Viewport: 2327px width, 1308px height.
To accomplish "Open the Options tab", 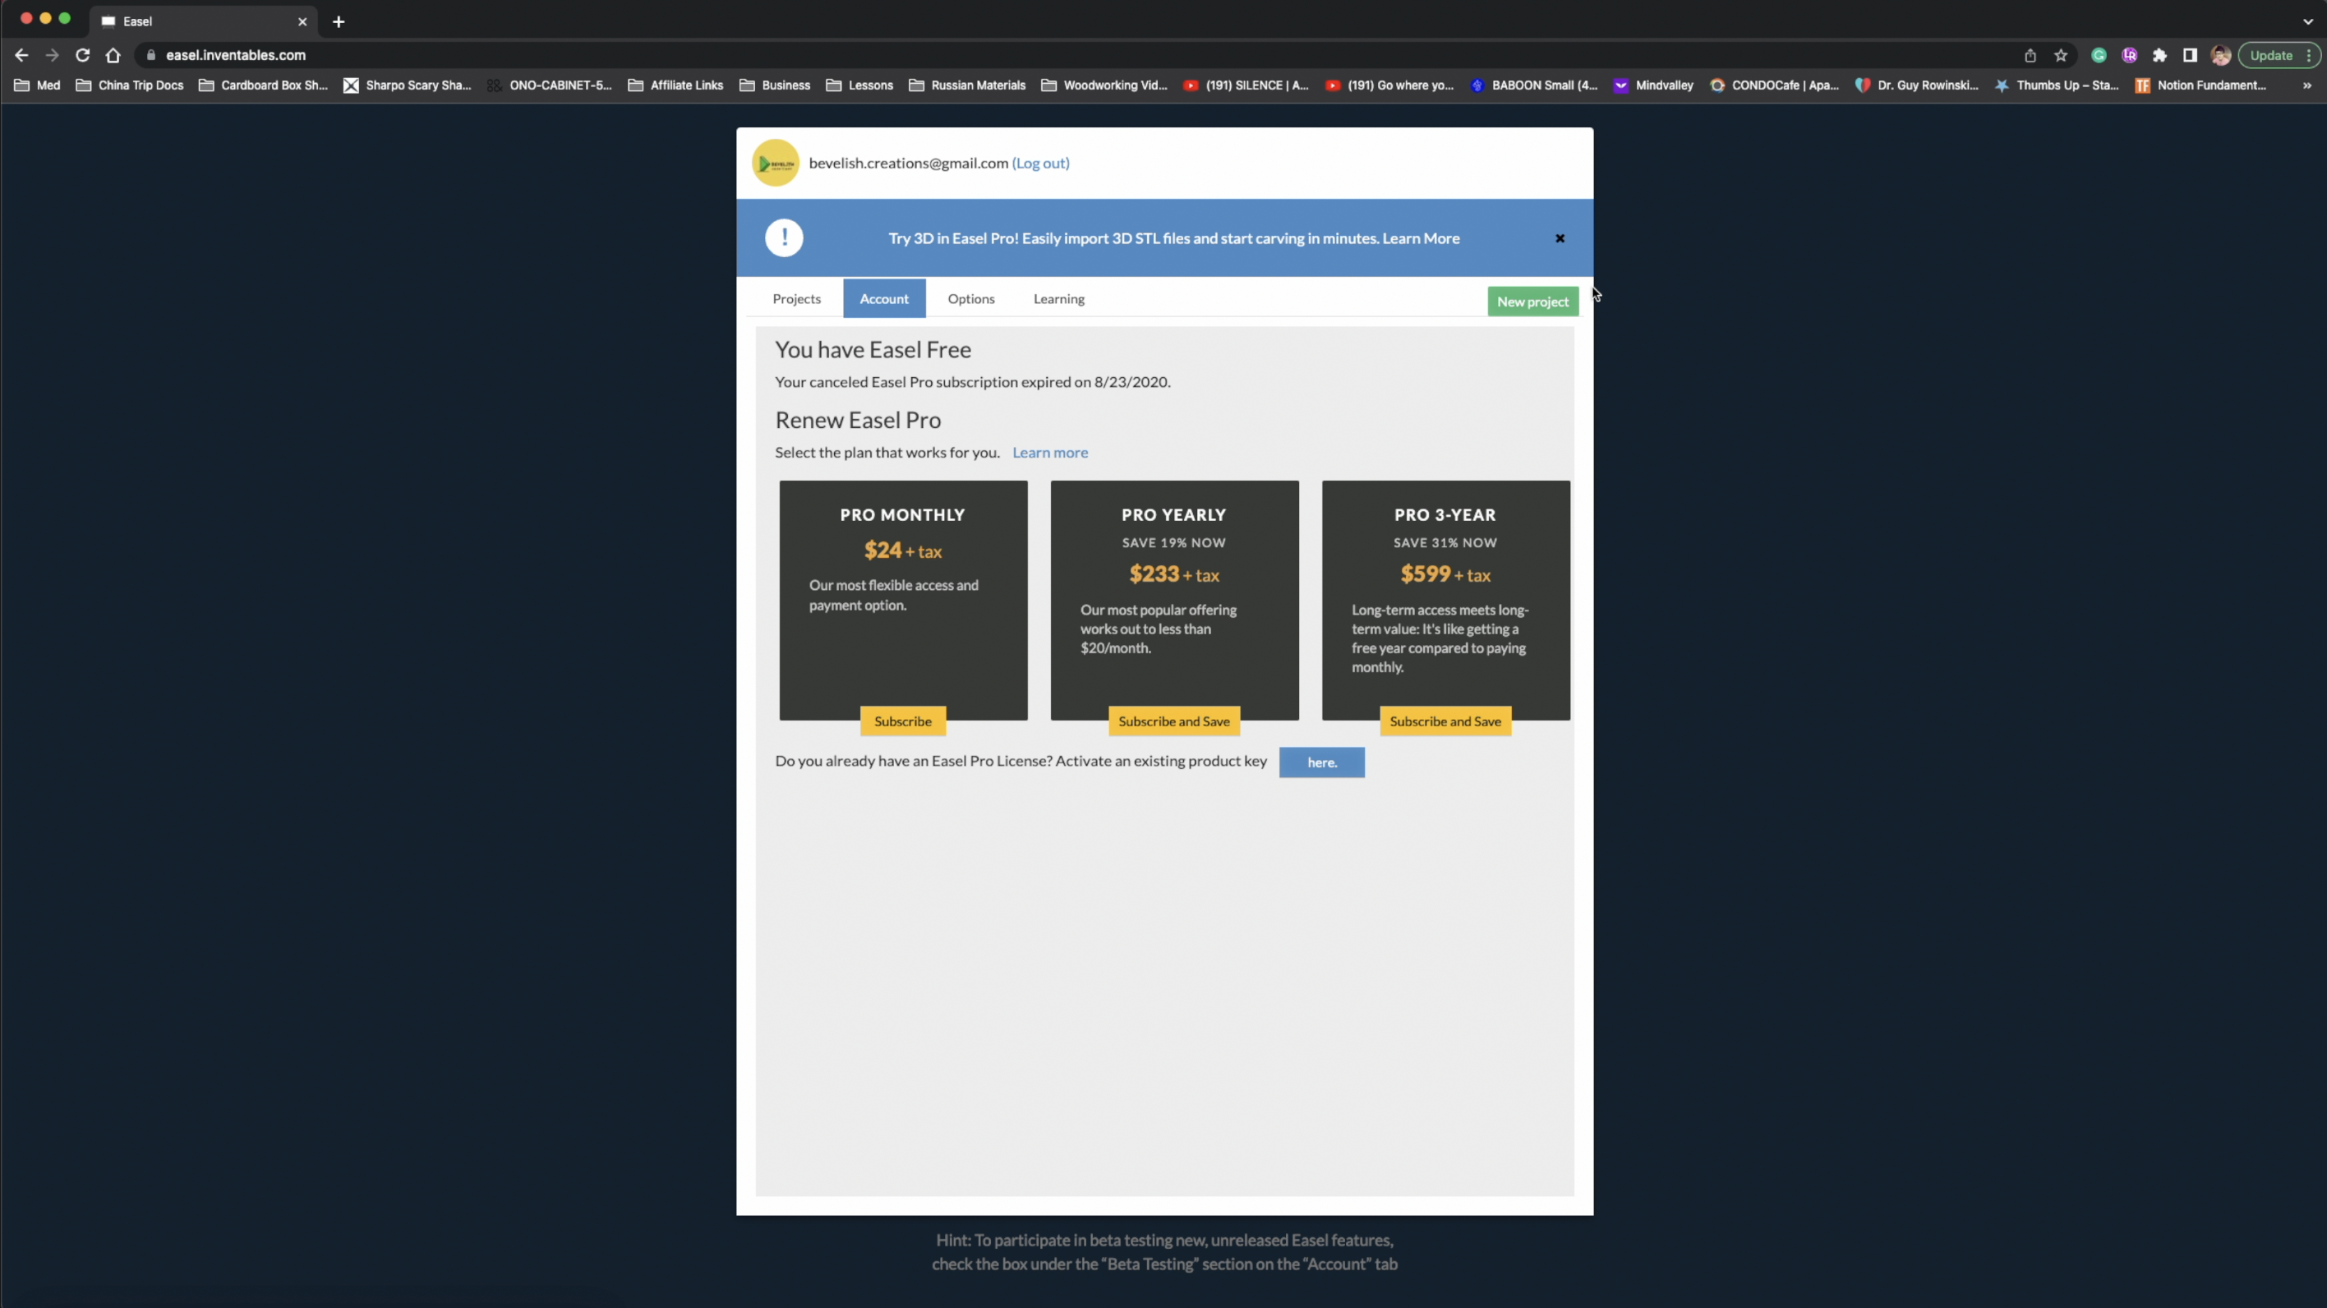I will (970, 299).
